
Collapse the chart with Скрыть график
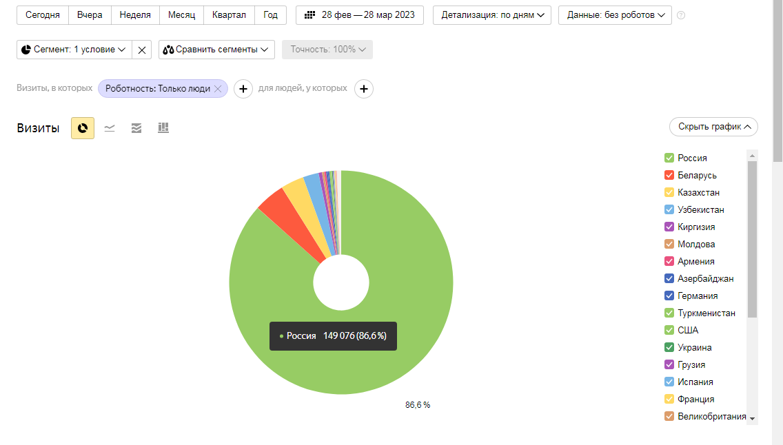[713, 127]
